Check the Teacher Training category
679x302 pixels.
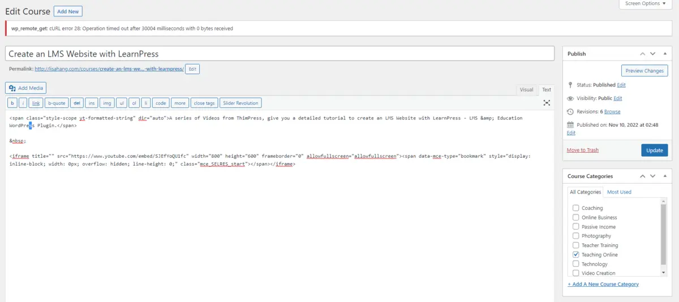click(x=576, y=245)
